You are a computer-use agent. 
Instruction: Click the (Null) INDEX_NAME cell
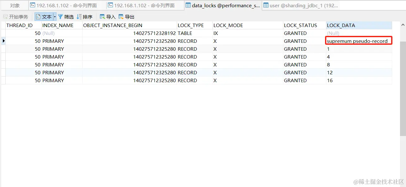(x=62, y=33)
